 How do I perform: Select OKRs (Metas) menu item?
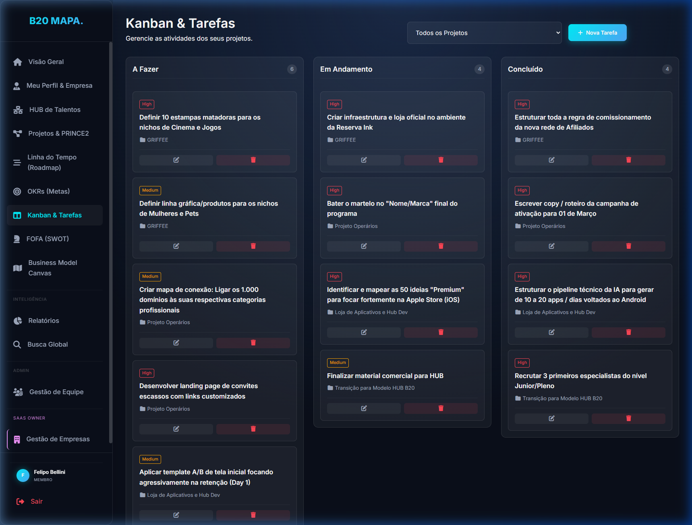coord(55,191)
